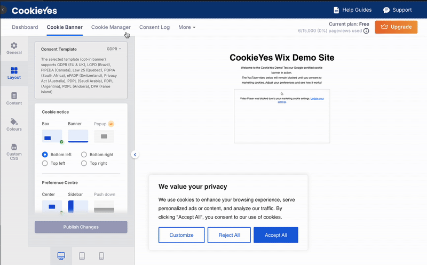Image resolution: width=427 pixels, height=265 pixels.
Task: Click the 'We value your privacy' heading
Action: pyautogui.click(x=193, y=187)
